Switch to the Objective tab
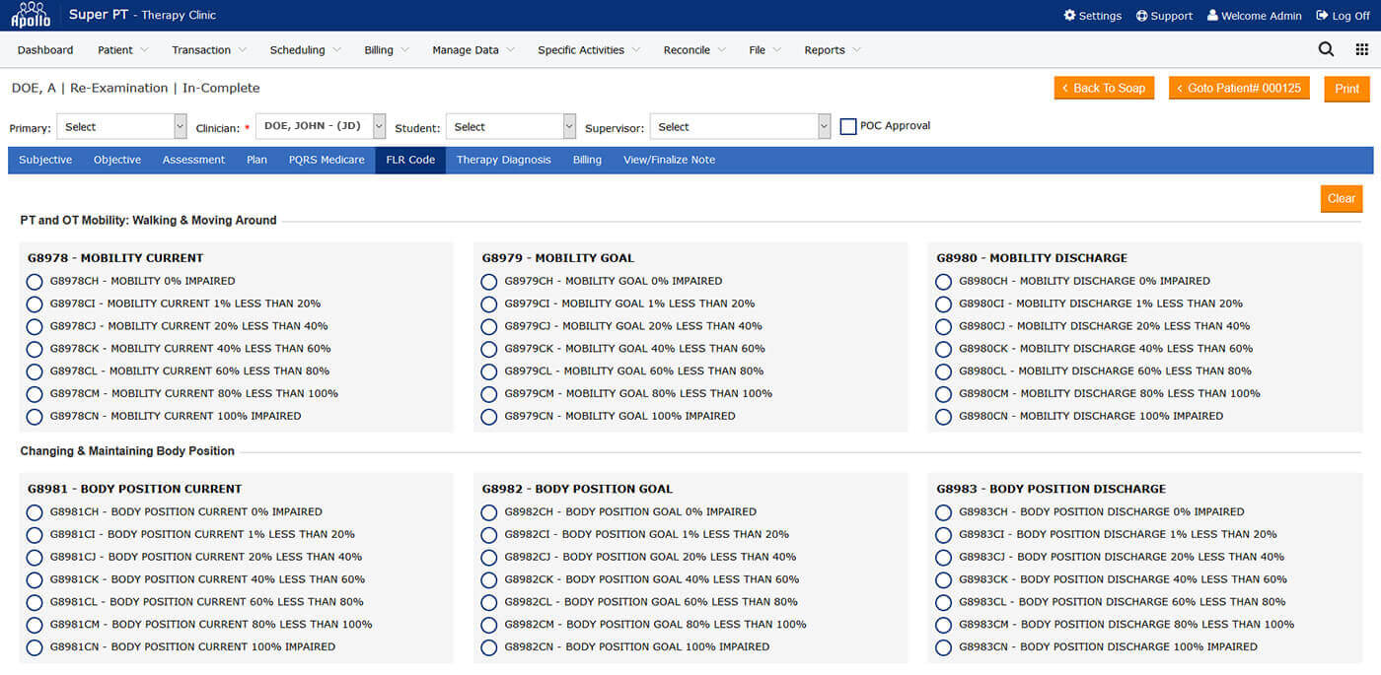Screen dimensions: 1381x675 117,160
